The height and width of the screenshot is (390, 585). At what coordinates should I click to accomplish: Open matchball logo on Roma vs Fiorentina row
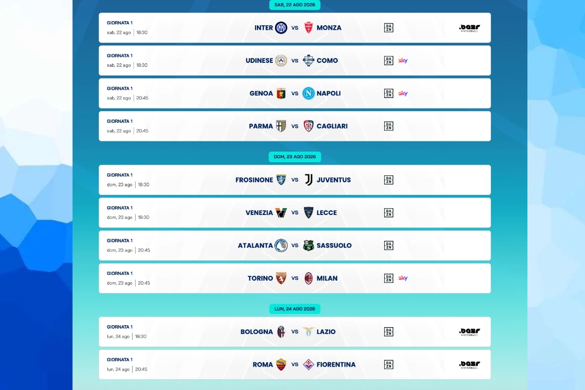pos(469,365)
